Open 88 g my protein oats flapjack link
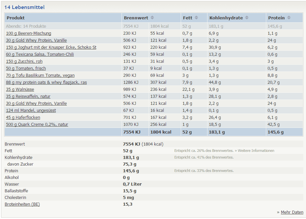This screenshot has width=306, height=219. click(46, 82)
